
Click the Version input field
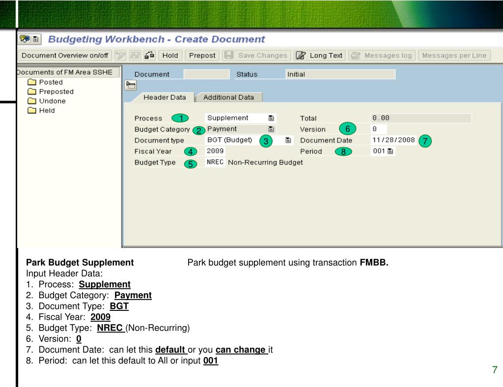379,129
